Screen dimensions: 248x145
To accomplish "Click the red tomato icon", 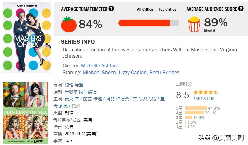I will pos(69,24).
